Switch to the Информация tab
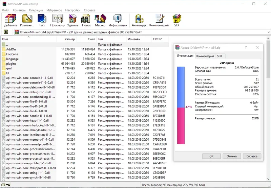 (x=185, y=56)
